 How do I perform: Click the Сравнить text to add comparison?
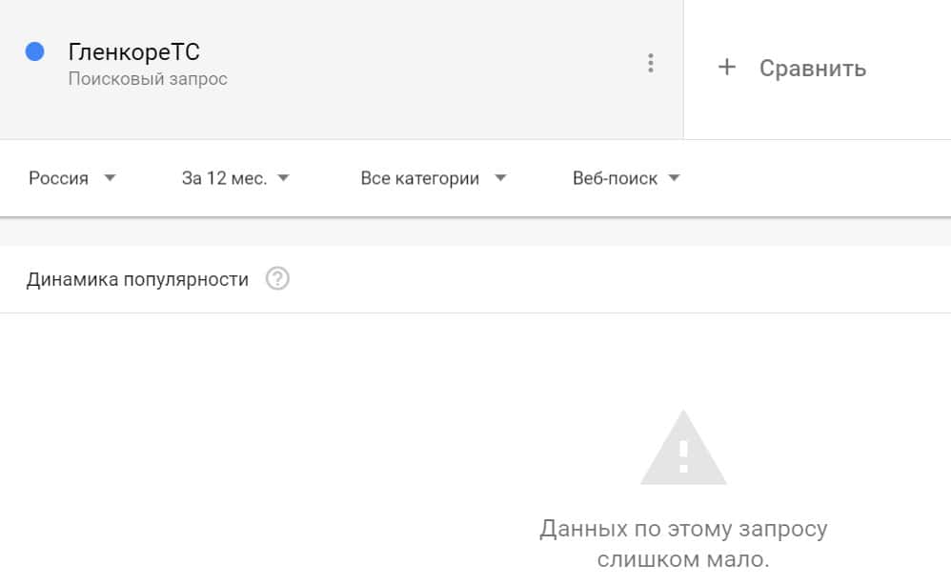tap(813, 69)
